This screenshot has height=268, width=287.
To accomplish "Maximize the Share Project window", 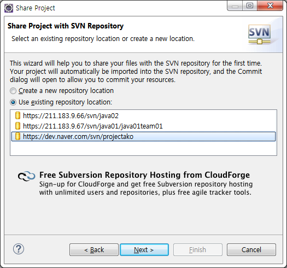I will (250, 5).
